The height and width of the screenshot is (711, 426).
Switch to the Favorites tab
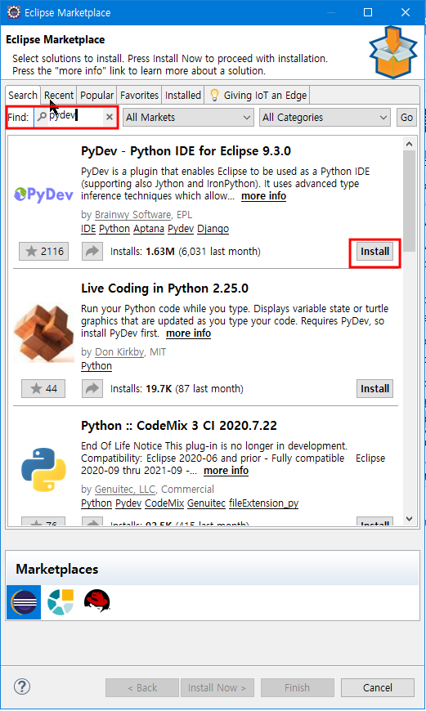(x=139, y=96)
